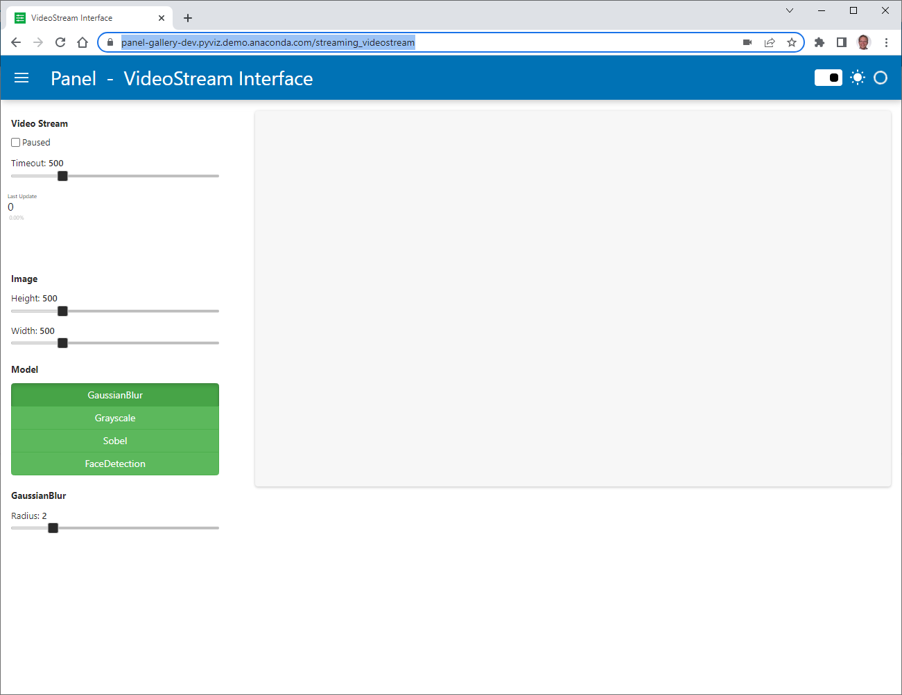The width and height of the screenshot is (902, 695).
Task: Select the Grayscale model
Action: pos(115,418)
